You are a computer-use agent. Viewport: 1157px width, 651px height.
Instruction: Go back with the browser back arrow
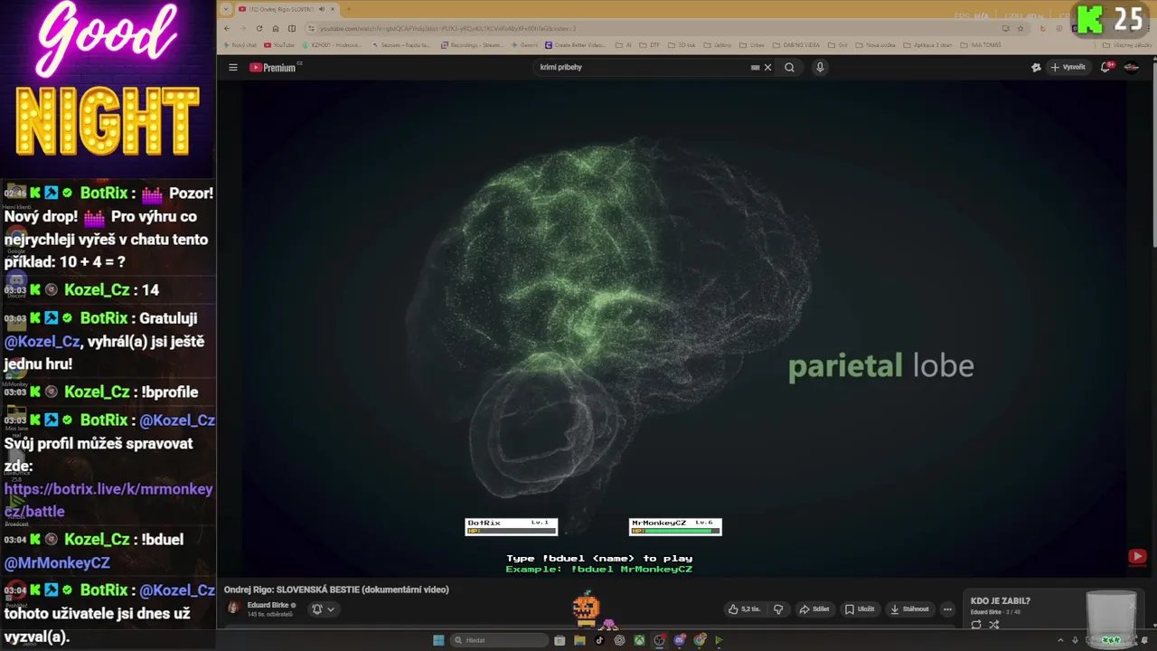(227, 28)
